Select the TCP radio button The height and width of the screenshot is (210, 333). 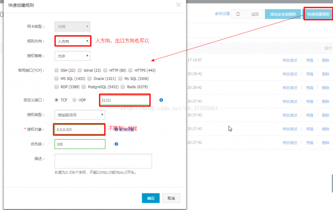point(57,100)
